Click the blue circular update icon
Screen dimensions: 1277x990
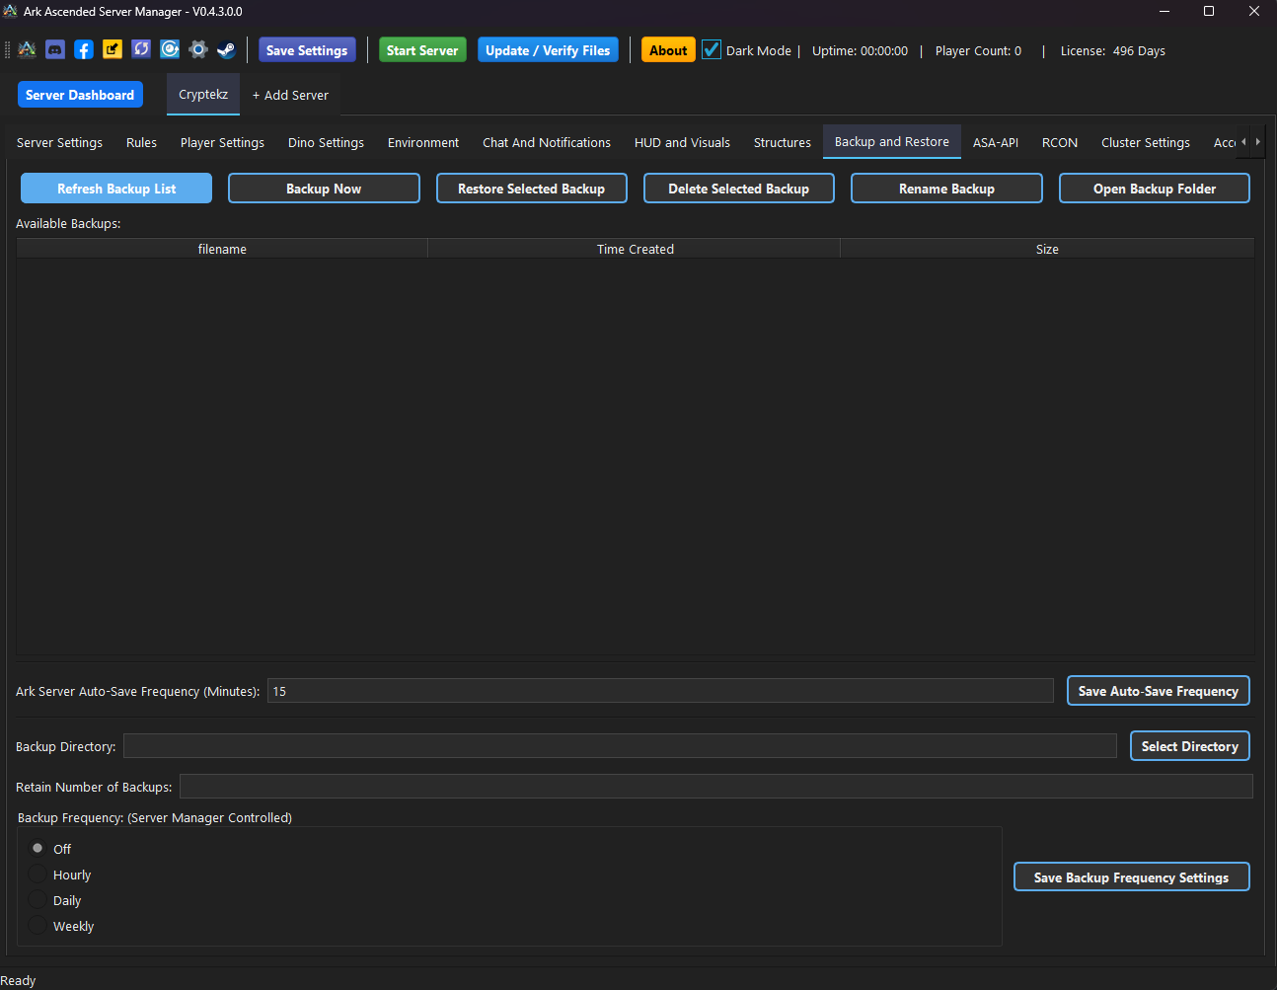(170, 49)
